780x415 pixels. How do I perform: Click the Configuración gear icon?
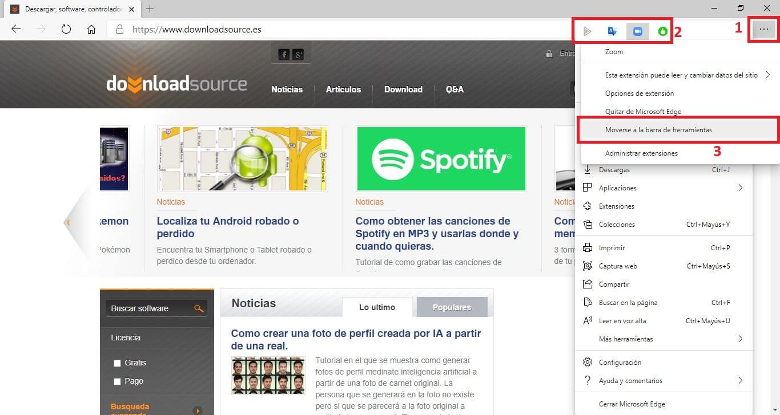(587, 363)
